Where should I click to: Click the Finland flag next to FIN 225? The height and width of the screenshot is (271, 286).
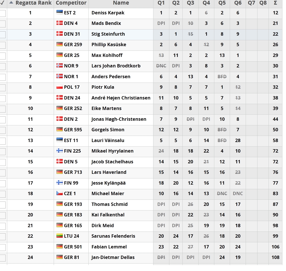tap(59, 150)
